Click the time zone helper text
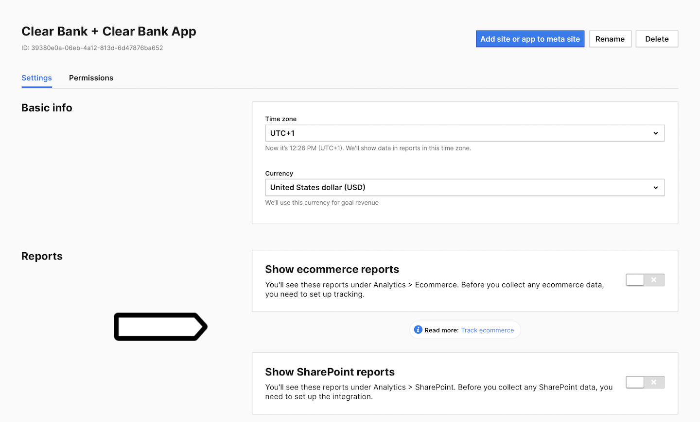Image resolution: width=700 pixels, height=422 pixels. click(368, 148)
